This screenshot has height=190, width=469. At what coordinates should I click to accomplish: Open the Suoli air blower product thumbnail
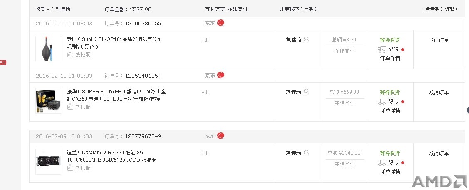(48, 49)
